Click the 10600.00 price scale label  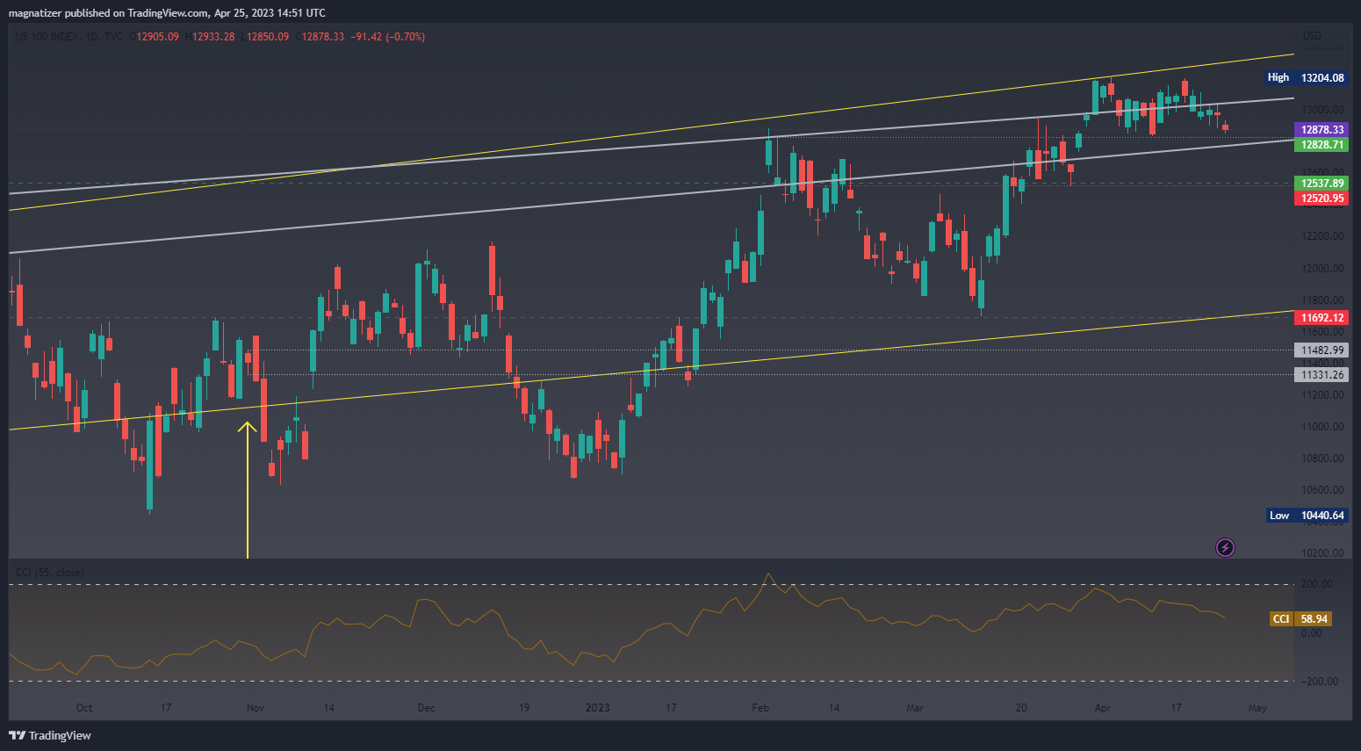pos(1322,490)
